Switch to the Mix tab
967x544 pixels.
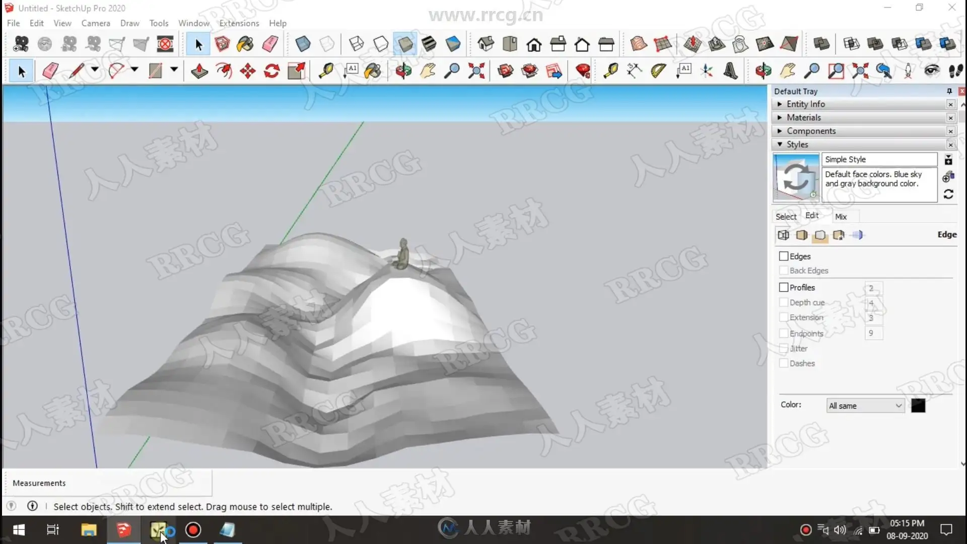(841, 217)
